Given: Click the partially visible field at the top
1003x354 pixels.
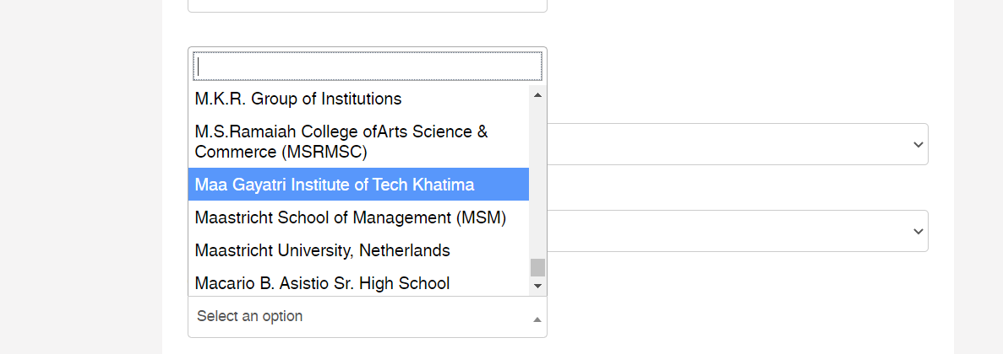Looking at the screenshot, I should (368, 5).
